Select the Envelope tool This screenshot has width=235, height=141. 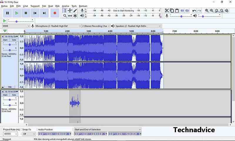coord(70,11)
